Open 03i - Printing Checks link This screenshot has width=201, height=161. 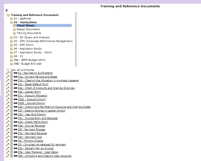click(x=31, y=141)
